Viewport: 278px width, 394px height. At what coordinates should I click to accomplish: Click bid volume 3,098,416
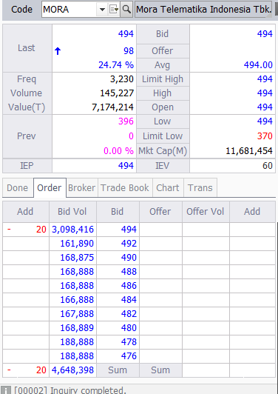[x=72, y=230]
